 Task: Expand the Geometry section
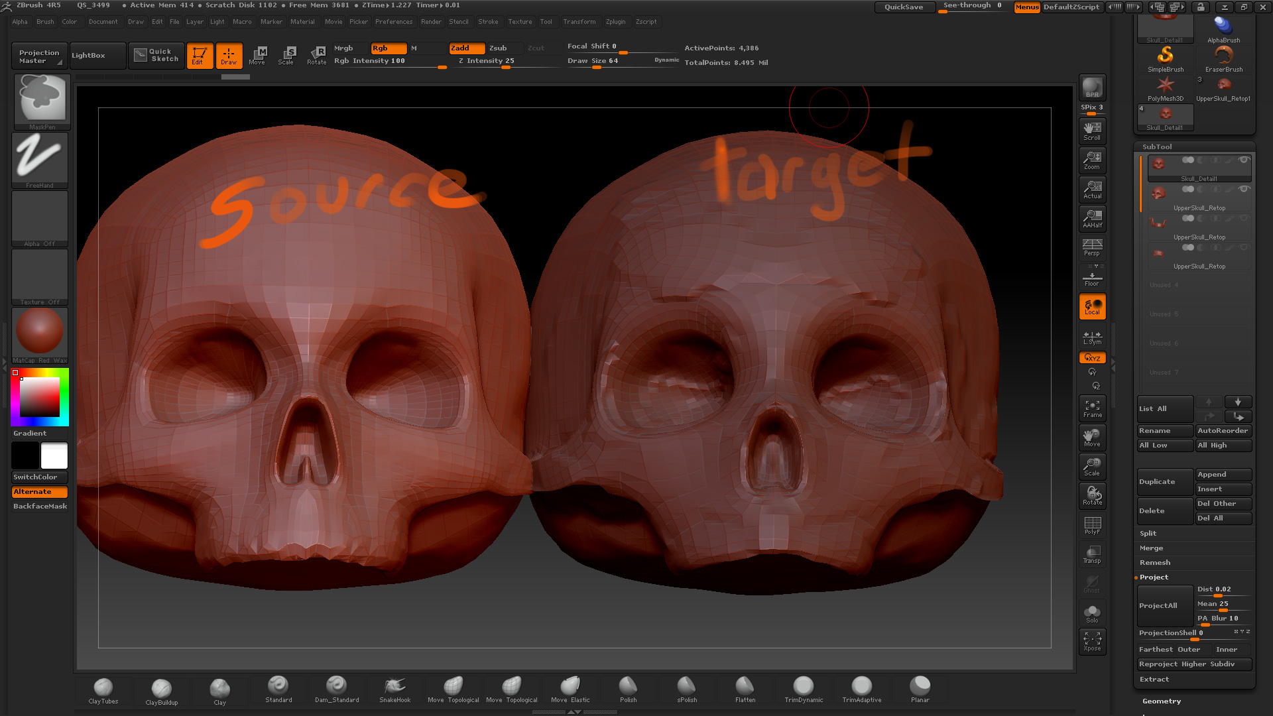pyautogui.click(x=1161, y=701)
